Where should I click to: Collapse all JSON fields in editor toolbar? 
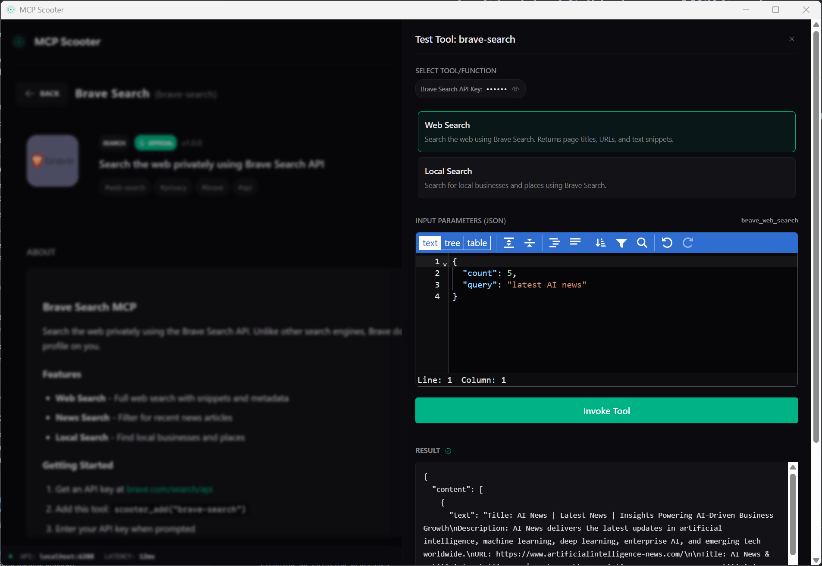pos(530,243)
